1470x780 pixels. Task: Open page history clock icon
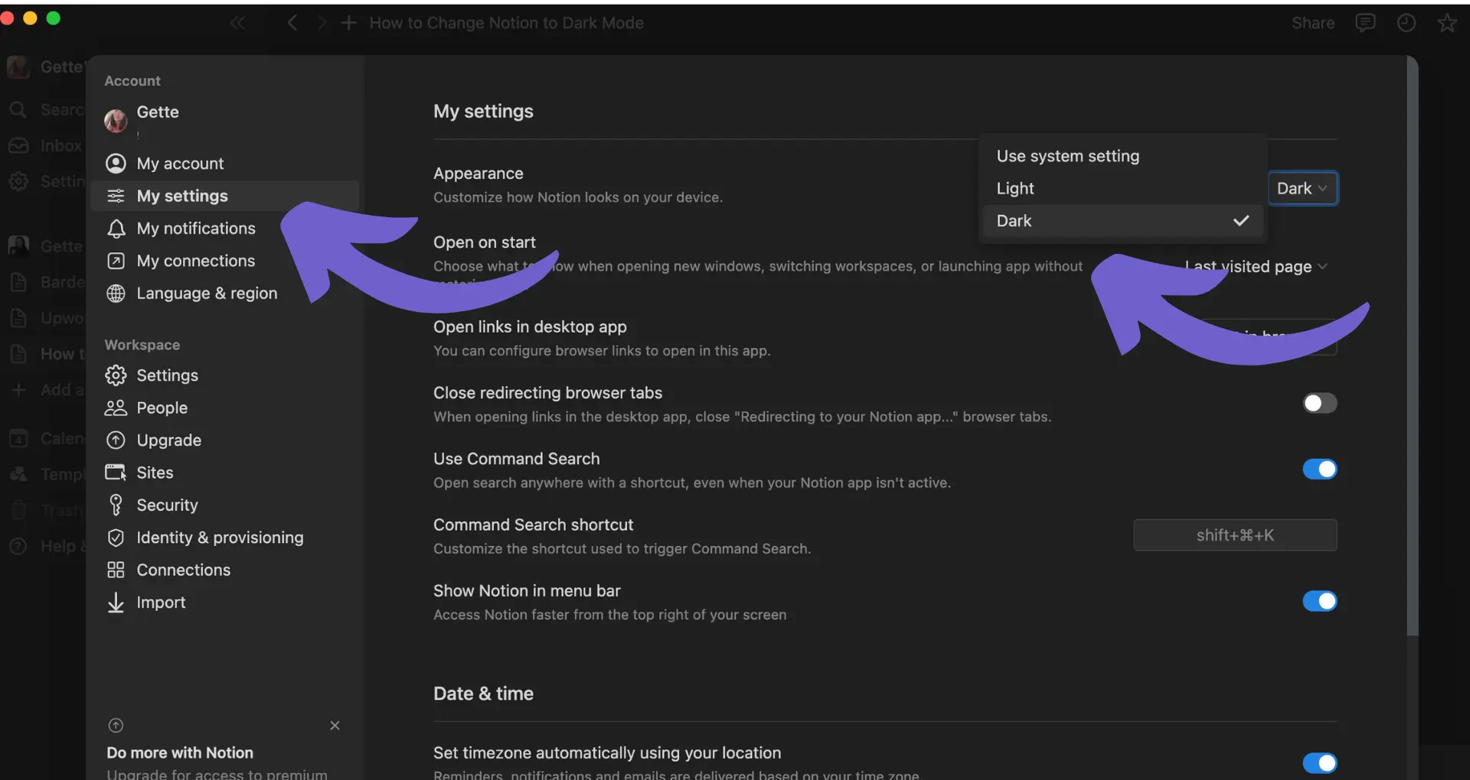tap(1406, 23)
